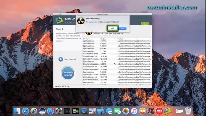Open Launchpad rocket icon in Dock
Screen dimensions: 206x116
click(34, 111)
